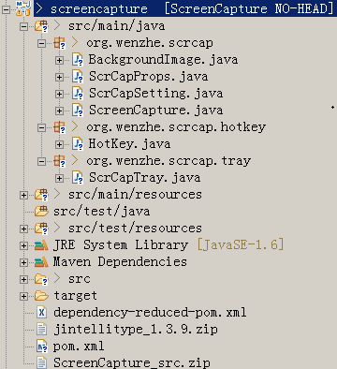Click the JRE System Library books icon
Viewport: 337px width, 369px height.
coord(41,245)
